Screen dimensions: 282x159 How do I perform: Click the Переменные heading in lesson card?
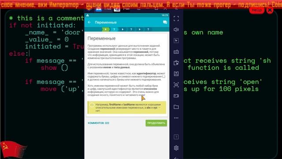click(101, 38)
